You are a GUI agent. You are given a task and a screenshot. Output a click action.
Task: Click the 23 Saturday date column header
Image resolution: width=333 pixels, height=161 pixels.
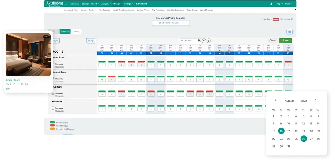point(288,50)
